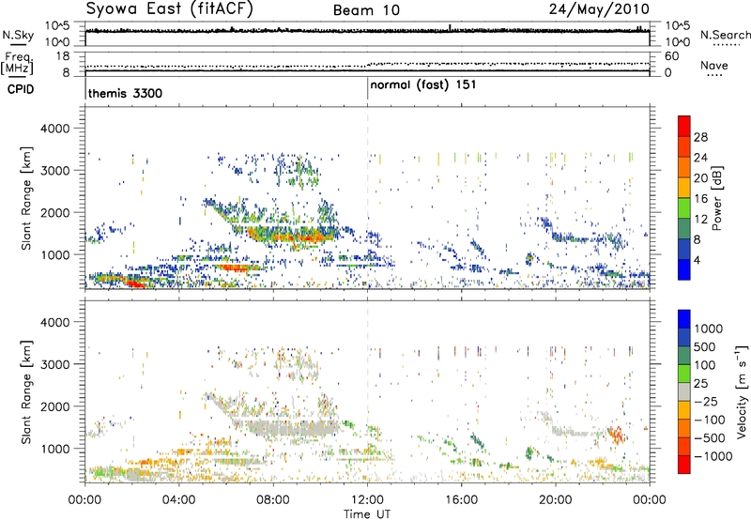Image resolution: width=751 pixels, height=520 pixels.
Task: Click the red-orange velocity patch near 22:30
Action: (616, 435)
